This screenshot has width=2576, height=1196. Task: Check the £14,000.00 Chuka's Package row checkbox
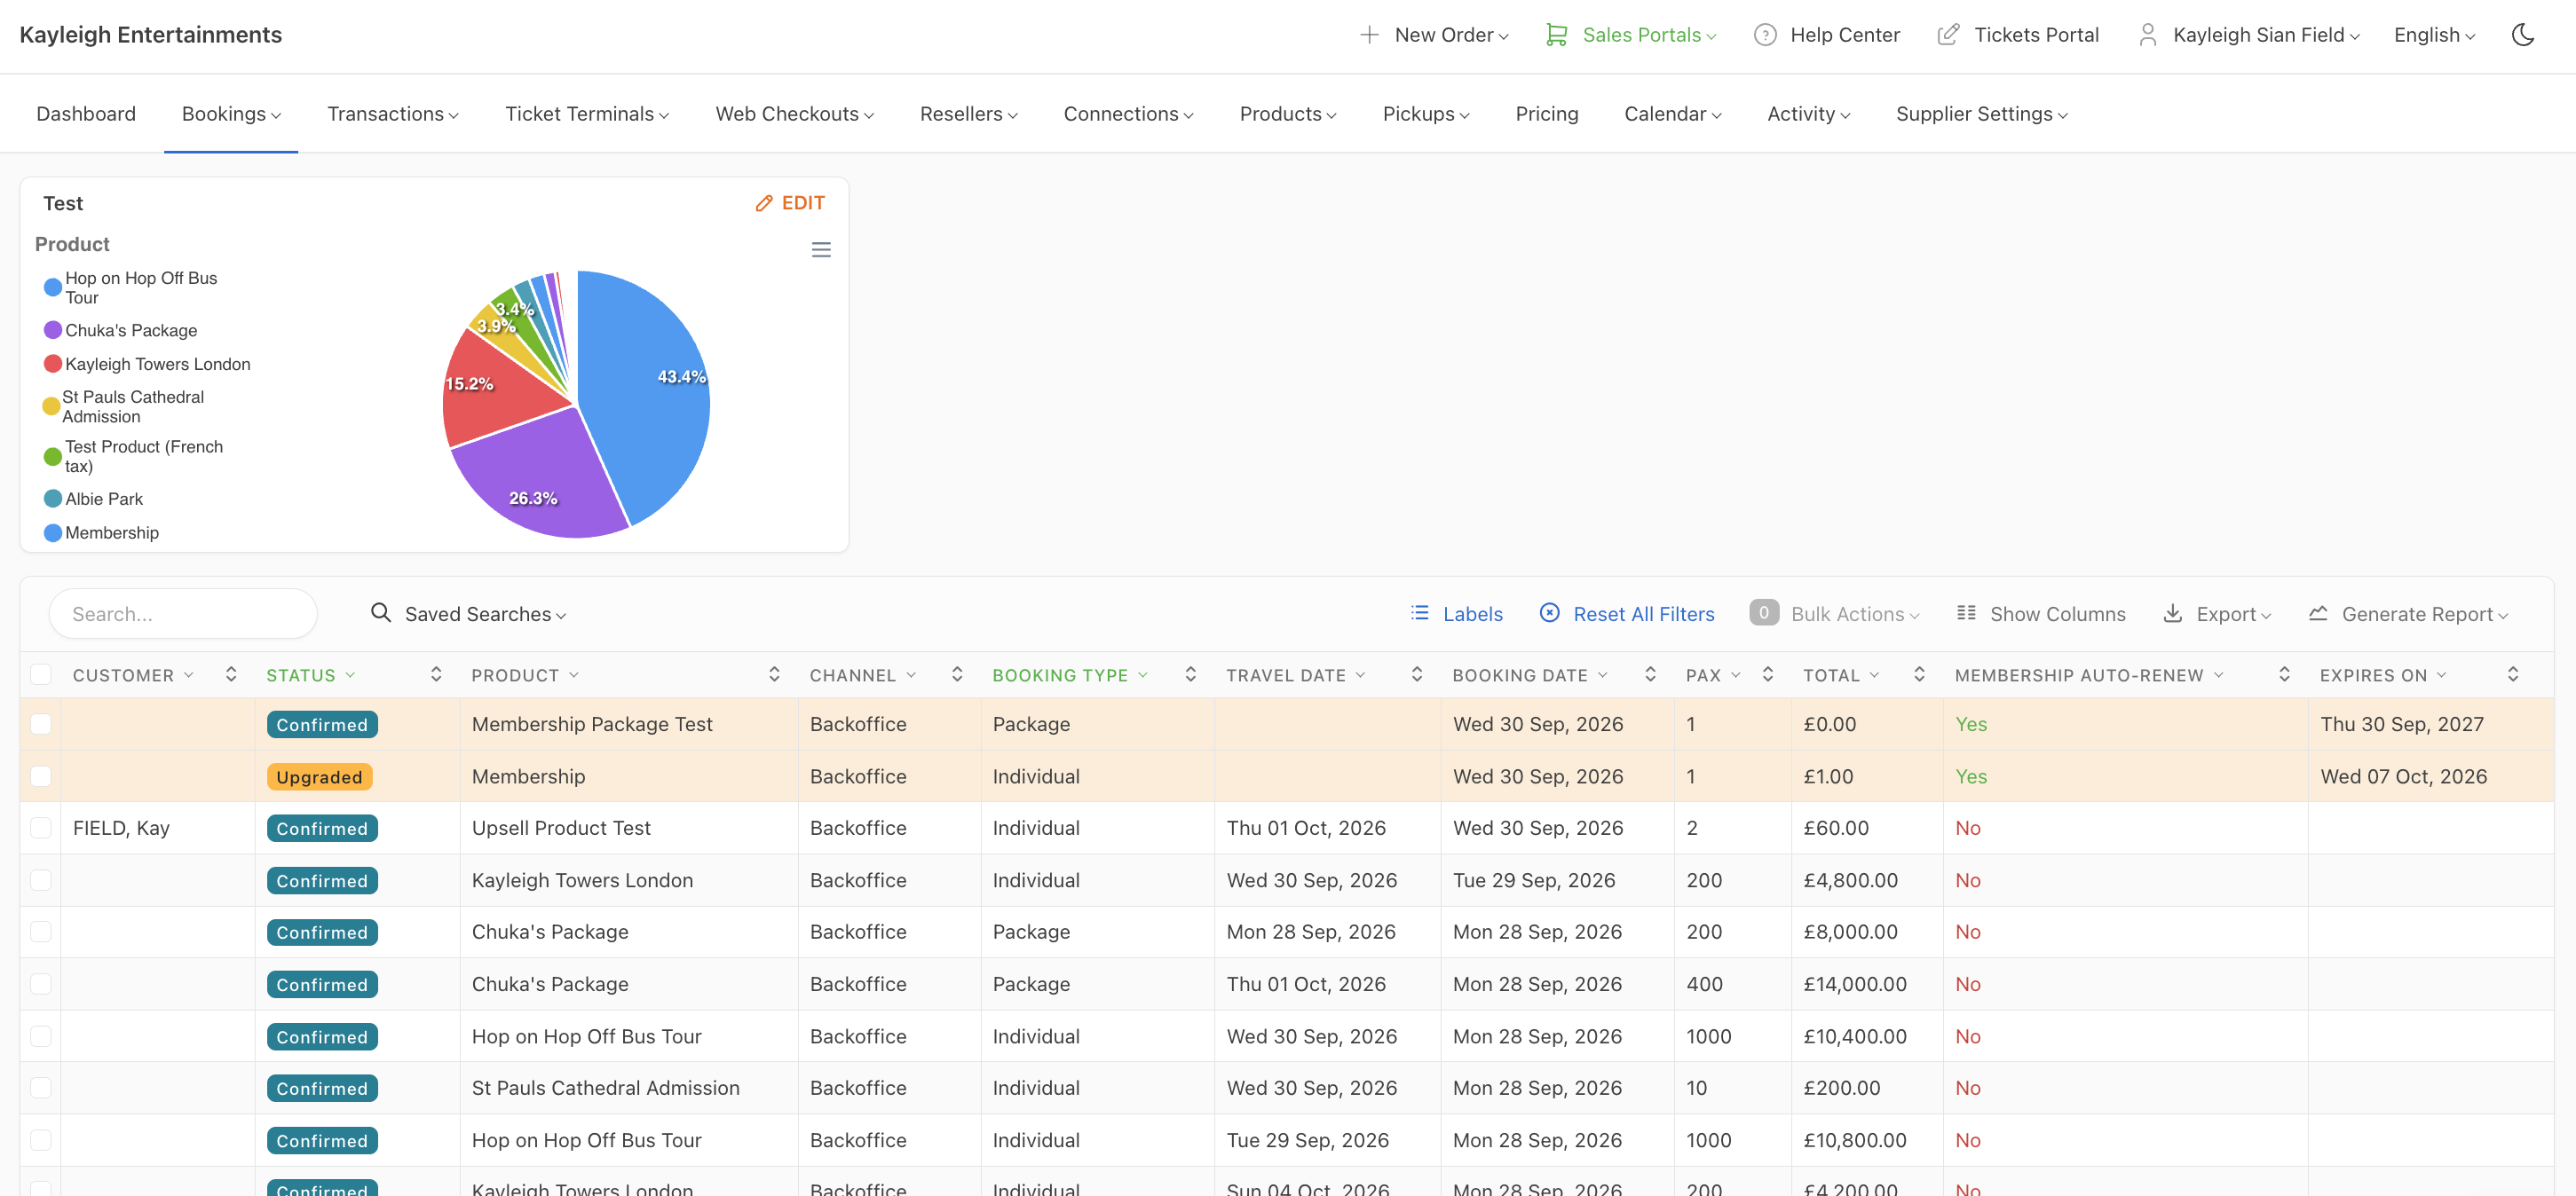(x=41, y=983)
